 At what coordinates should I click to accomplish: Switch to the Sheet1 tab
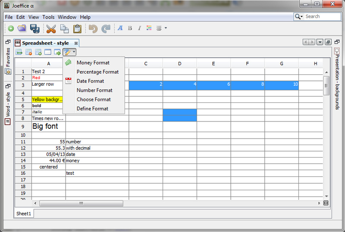pos(24,213)
